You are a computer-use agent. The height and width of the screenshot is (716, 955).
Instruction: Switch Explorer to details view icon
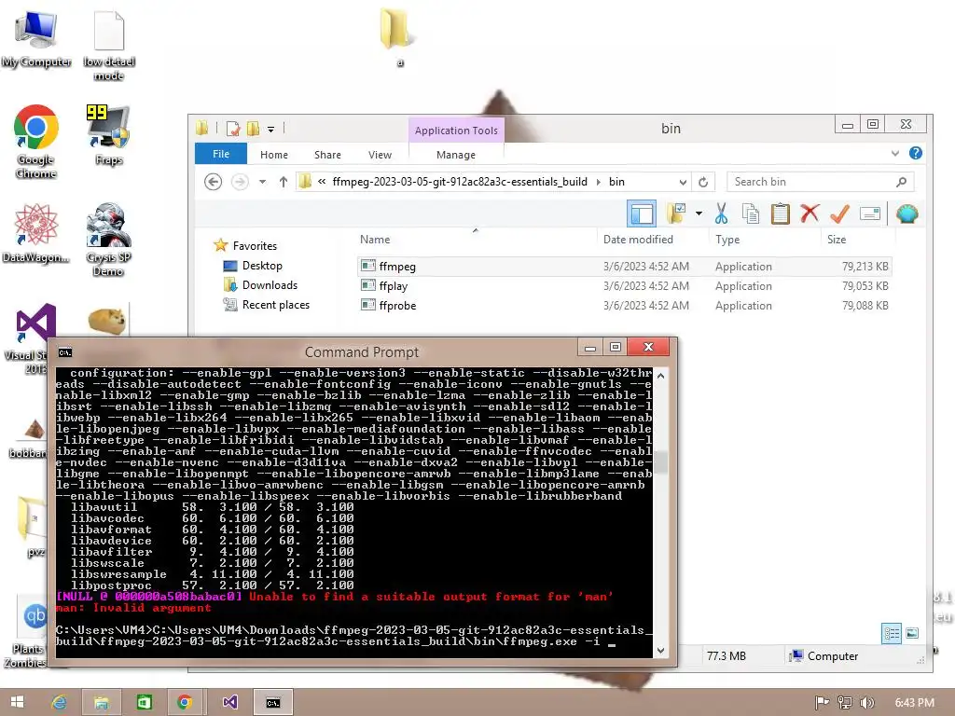(x=892, y=634)
